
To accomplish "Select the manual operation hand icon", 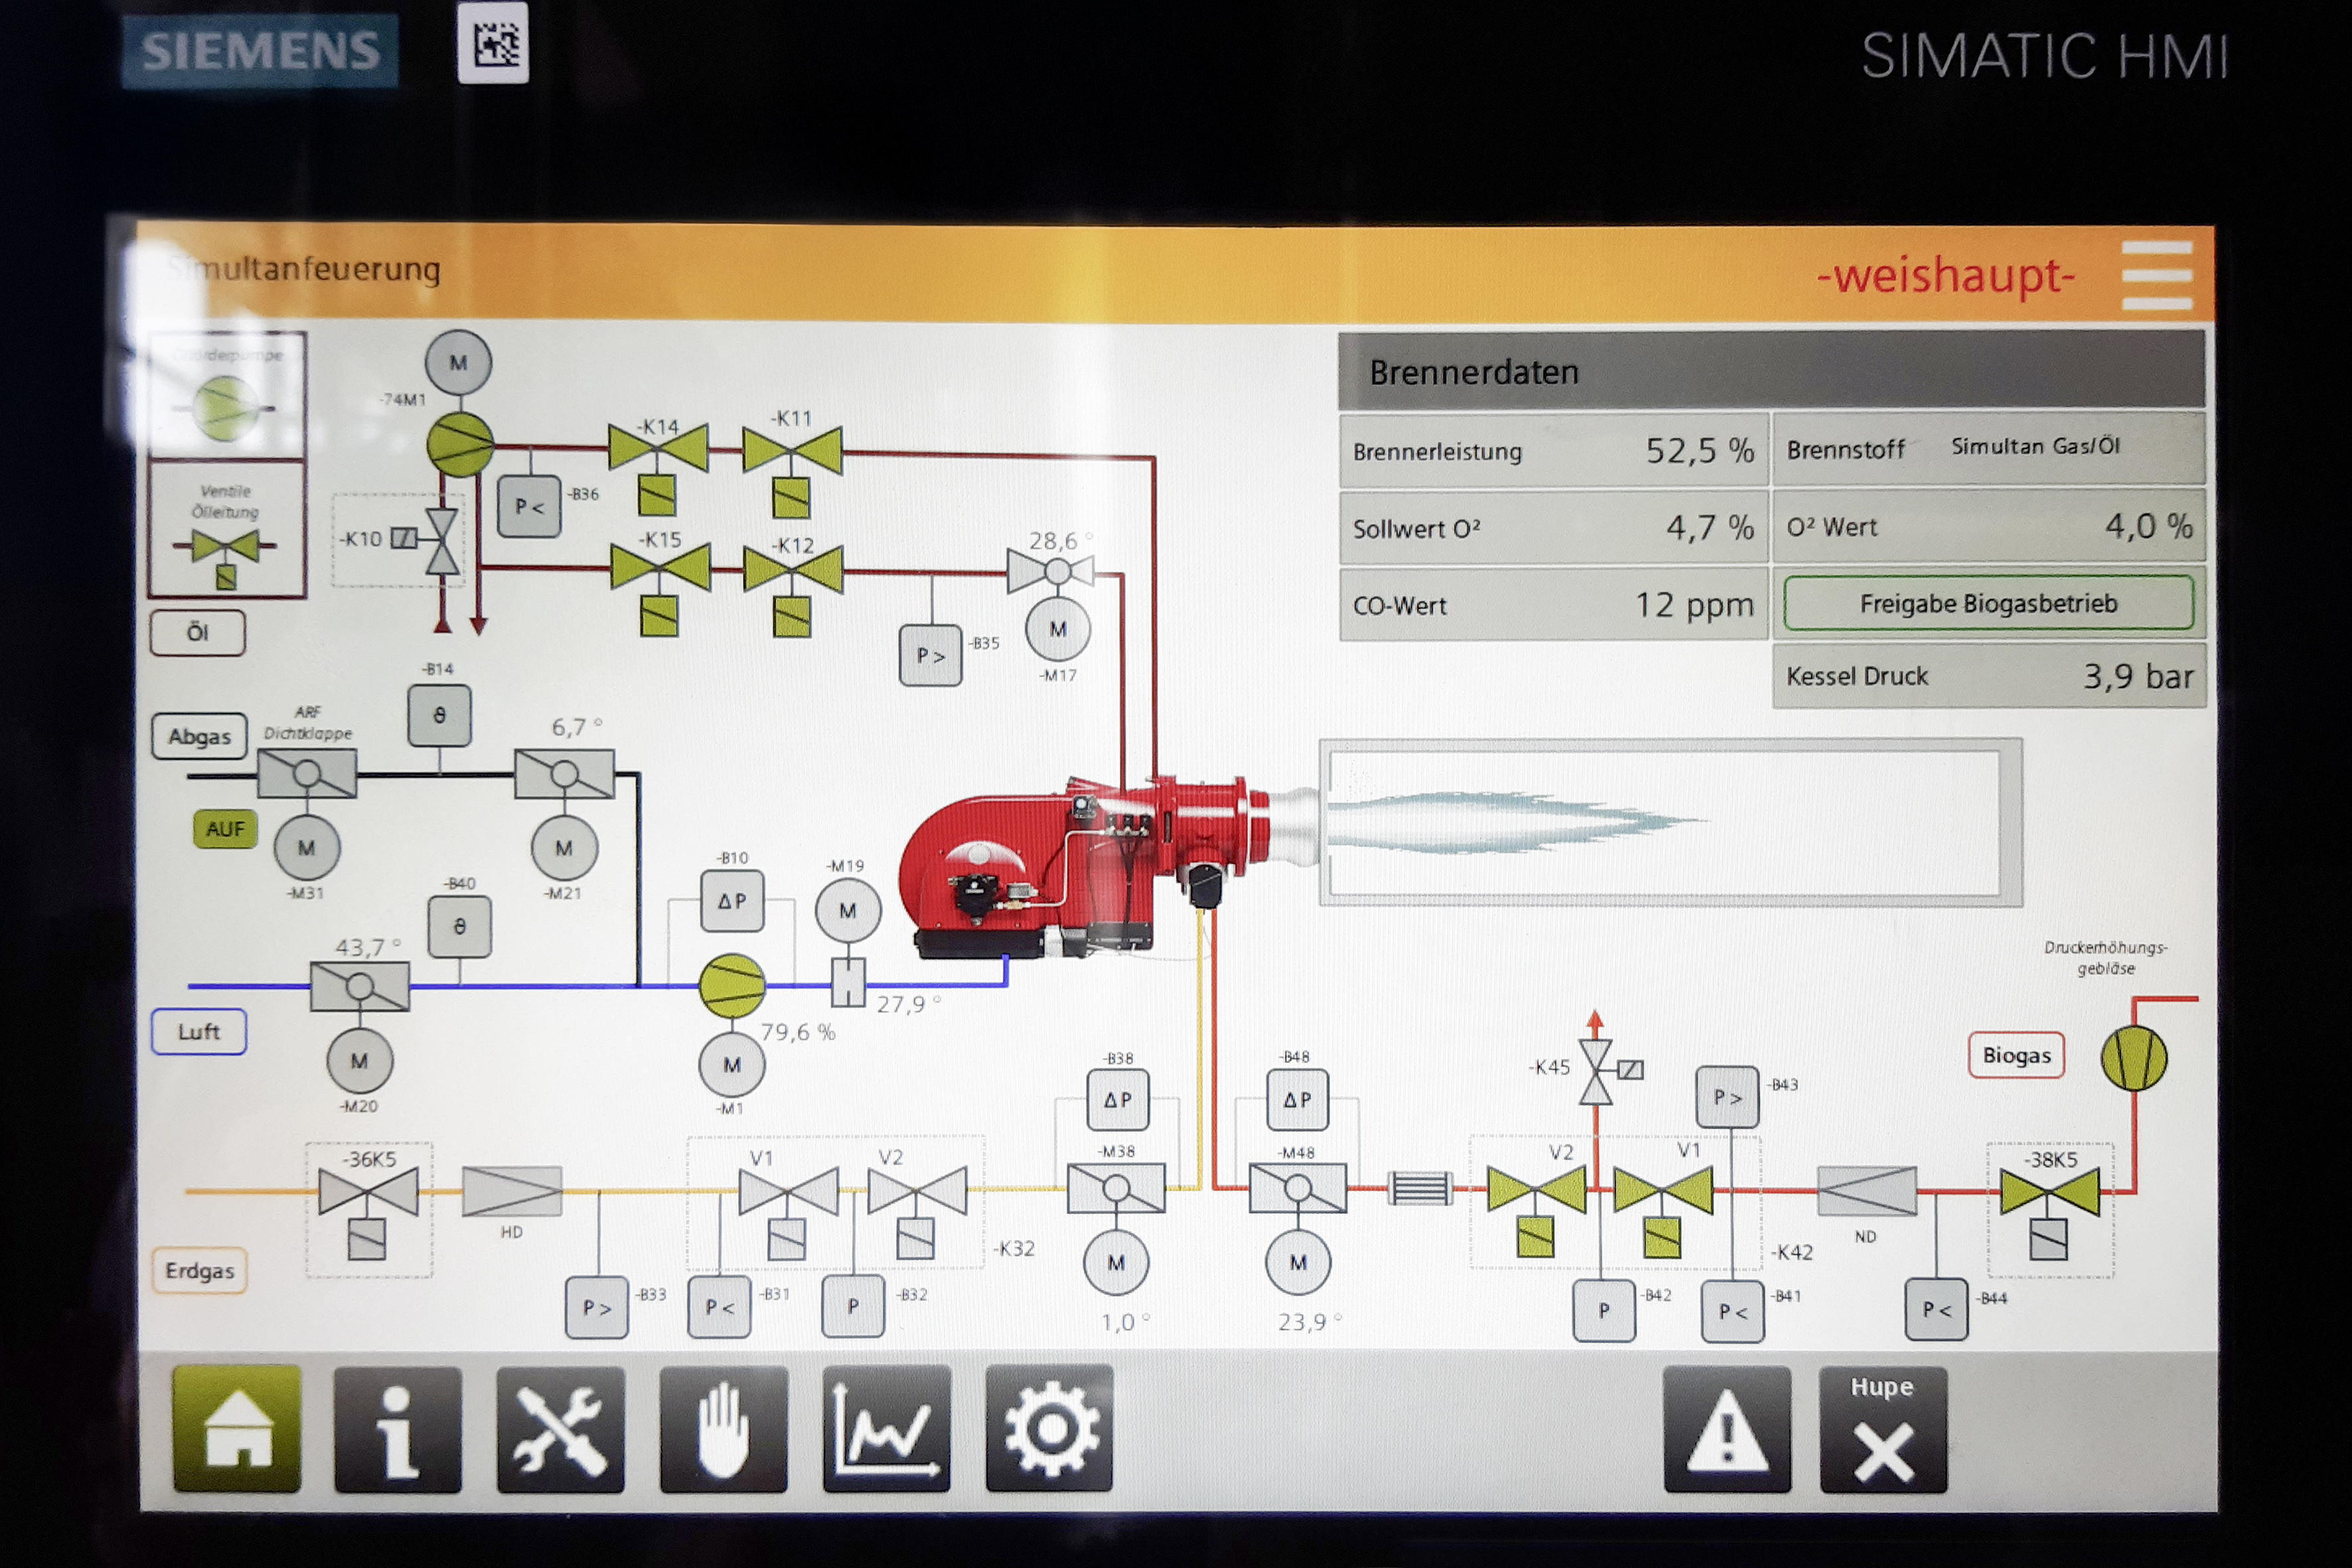I will coord(723,1429).
